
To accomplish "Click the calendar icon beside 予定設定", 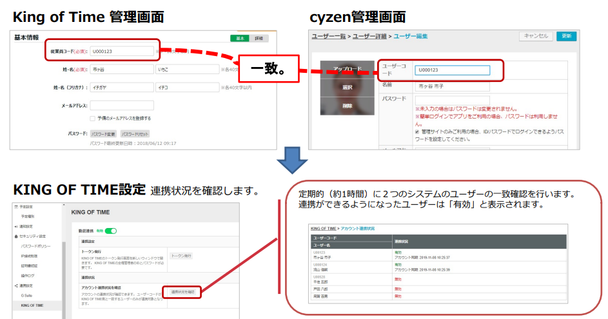I will pos(16,207).
